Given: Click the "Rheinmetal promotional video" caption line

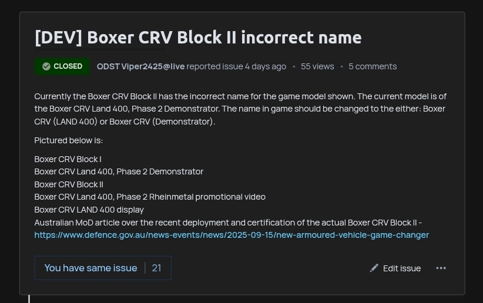Looking at the screenshot, I should tap(150, 197).
